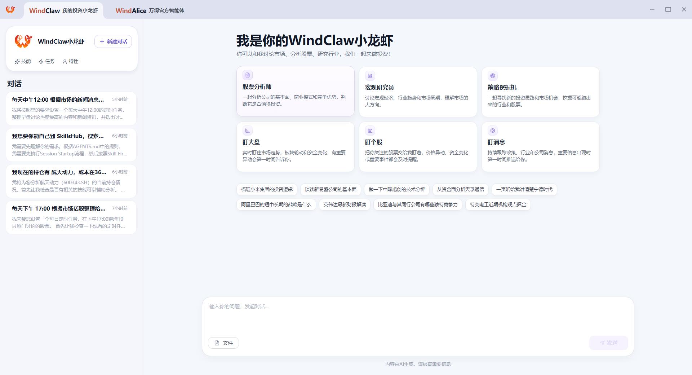Close the WindClaw window

click(x=684, y=9)
